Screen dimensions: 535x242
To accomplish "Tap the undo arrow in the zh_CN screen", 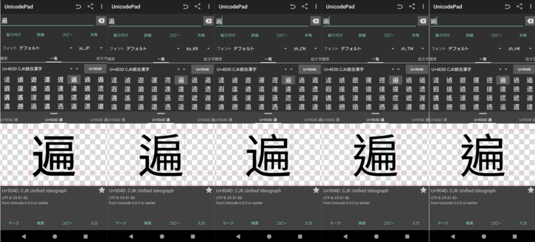I will [293, 7].
